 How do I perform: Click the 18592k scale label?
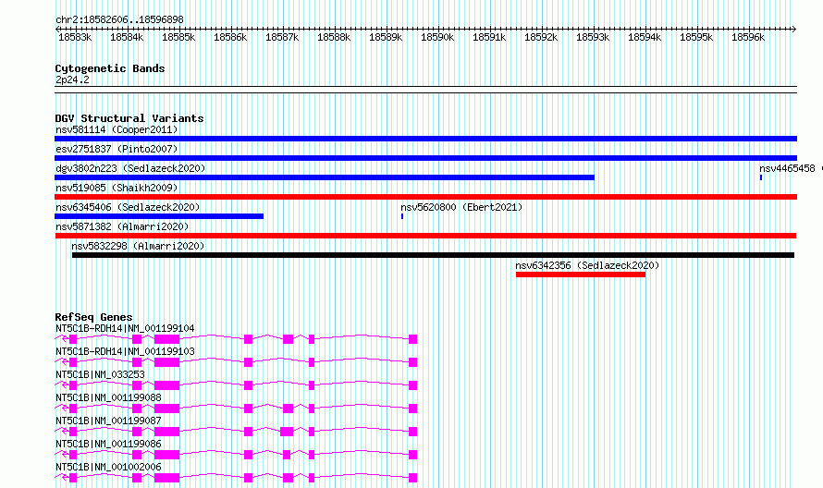coord(541,37)
